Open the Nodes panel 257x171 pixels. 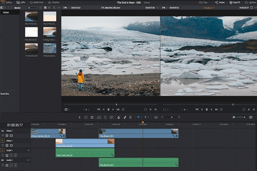220,2
